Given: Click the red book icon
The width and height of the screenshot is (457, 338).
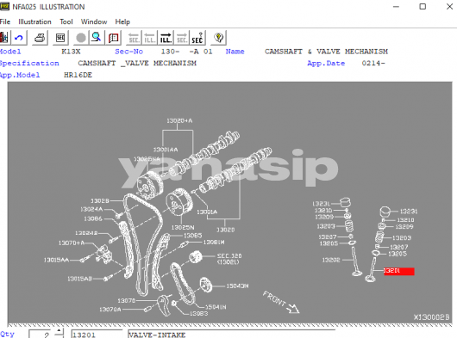Looking at the screenshot, I should click(x=113, y=38).
